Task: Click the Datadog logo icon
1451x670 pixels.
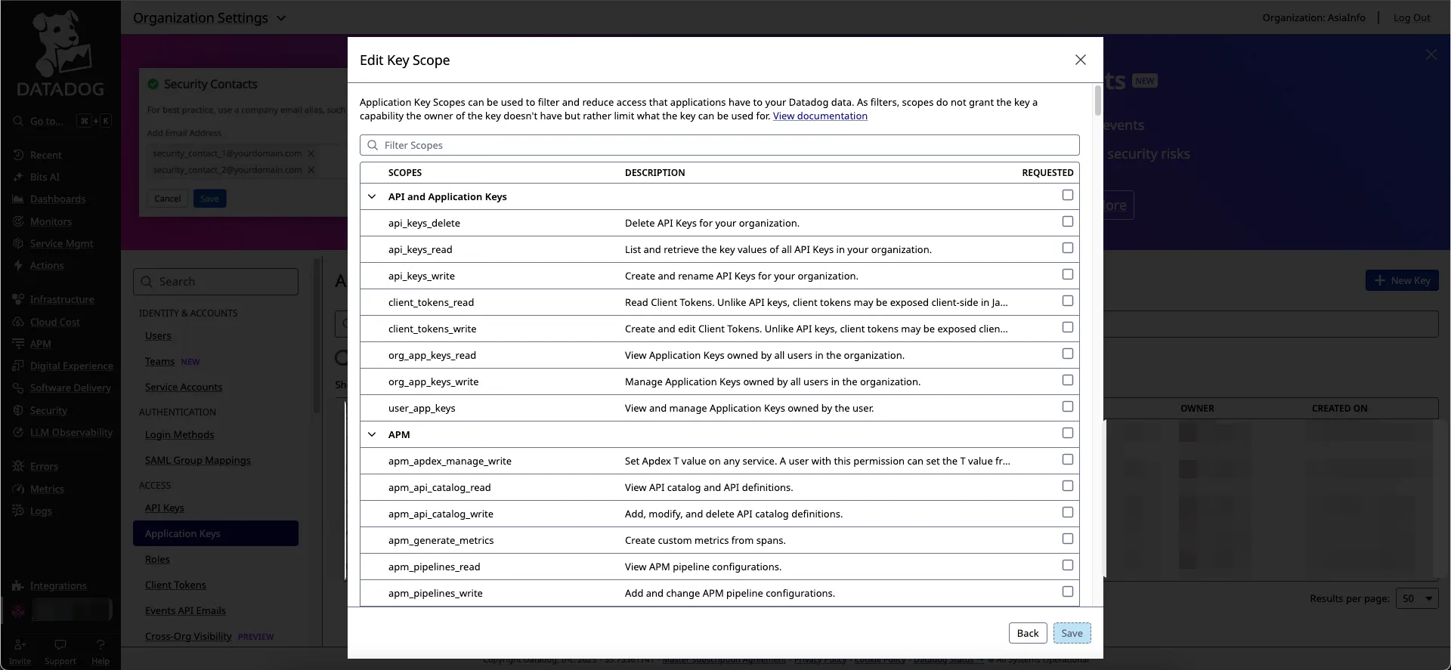Action: tap(60, 45)
